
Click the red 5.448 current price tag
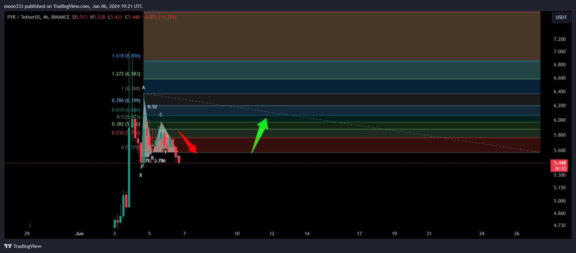pyautogui.click(x=560, y=163)
